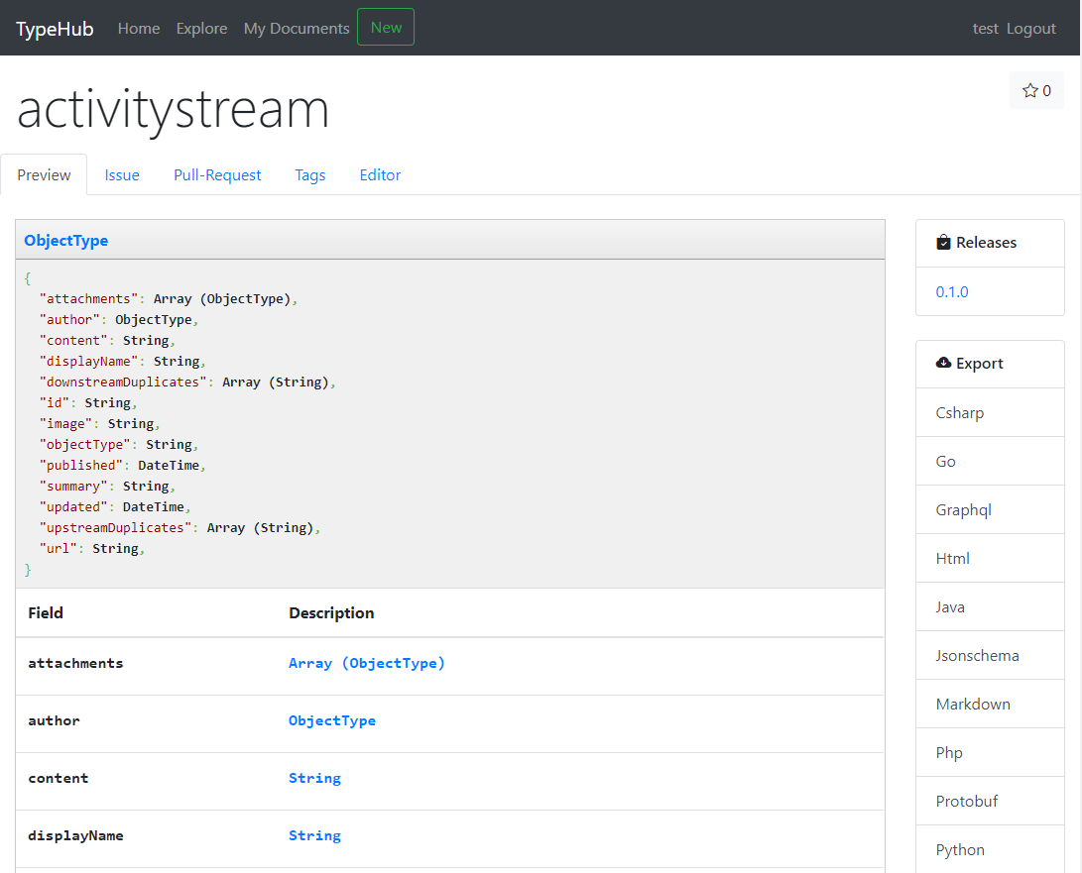
Task: Click String type in content row
Action: pyautogui.click(x=314, y=778)
